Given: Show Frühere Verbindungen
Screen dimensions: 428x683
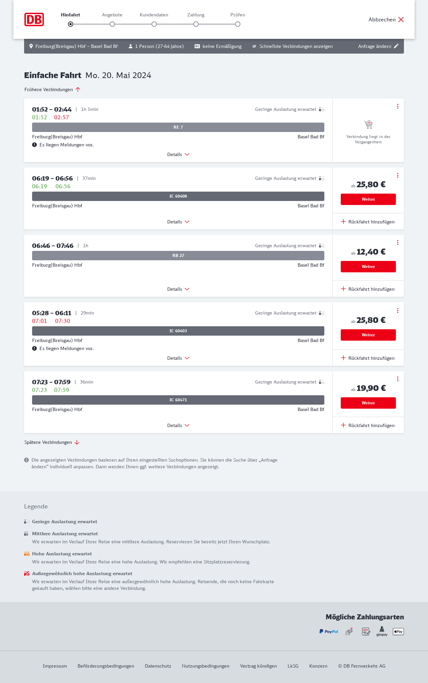Looking at the screenshot, I should tap(52, 89).
